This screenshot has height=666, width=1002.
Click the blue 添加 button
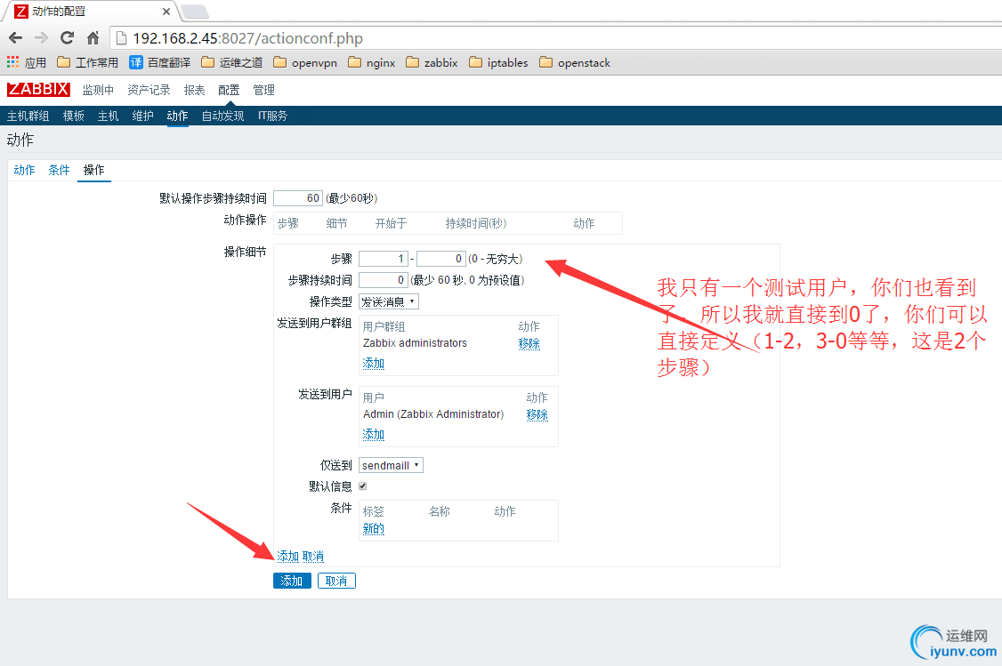click(292, 581)
